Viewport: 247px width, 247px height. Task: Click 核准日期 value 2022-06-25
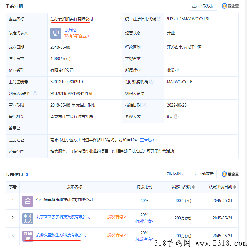(177, 105)
